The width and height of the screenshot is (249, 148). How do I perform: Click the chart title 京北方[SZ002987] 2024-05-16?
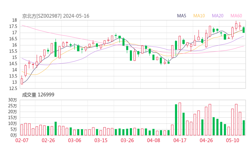point(56,16)
